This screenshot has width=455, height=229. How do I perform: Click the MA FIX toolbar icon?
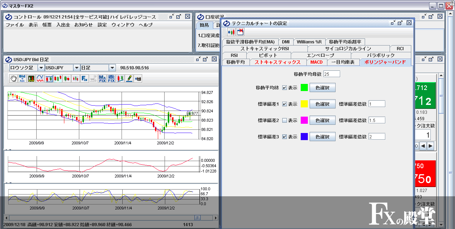pyautogui.click(x=102, y=79)
